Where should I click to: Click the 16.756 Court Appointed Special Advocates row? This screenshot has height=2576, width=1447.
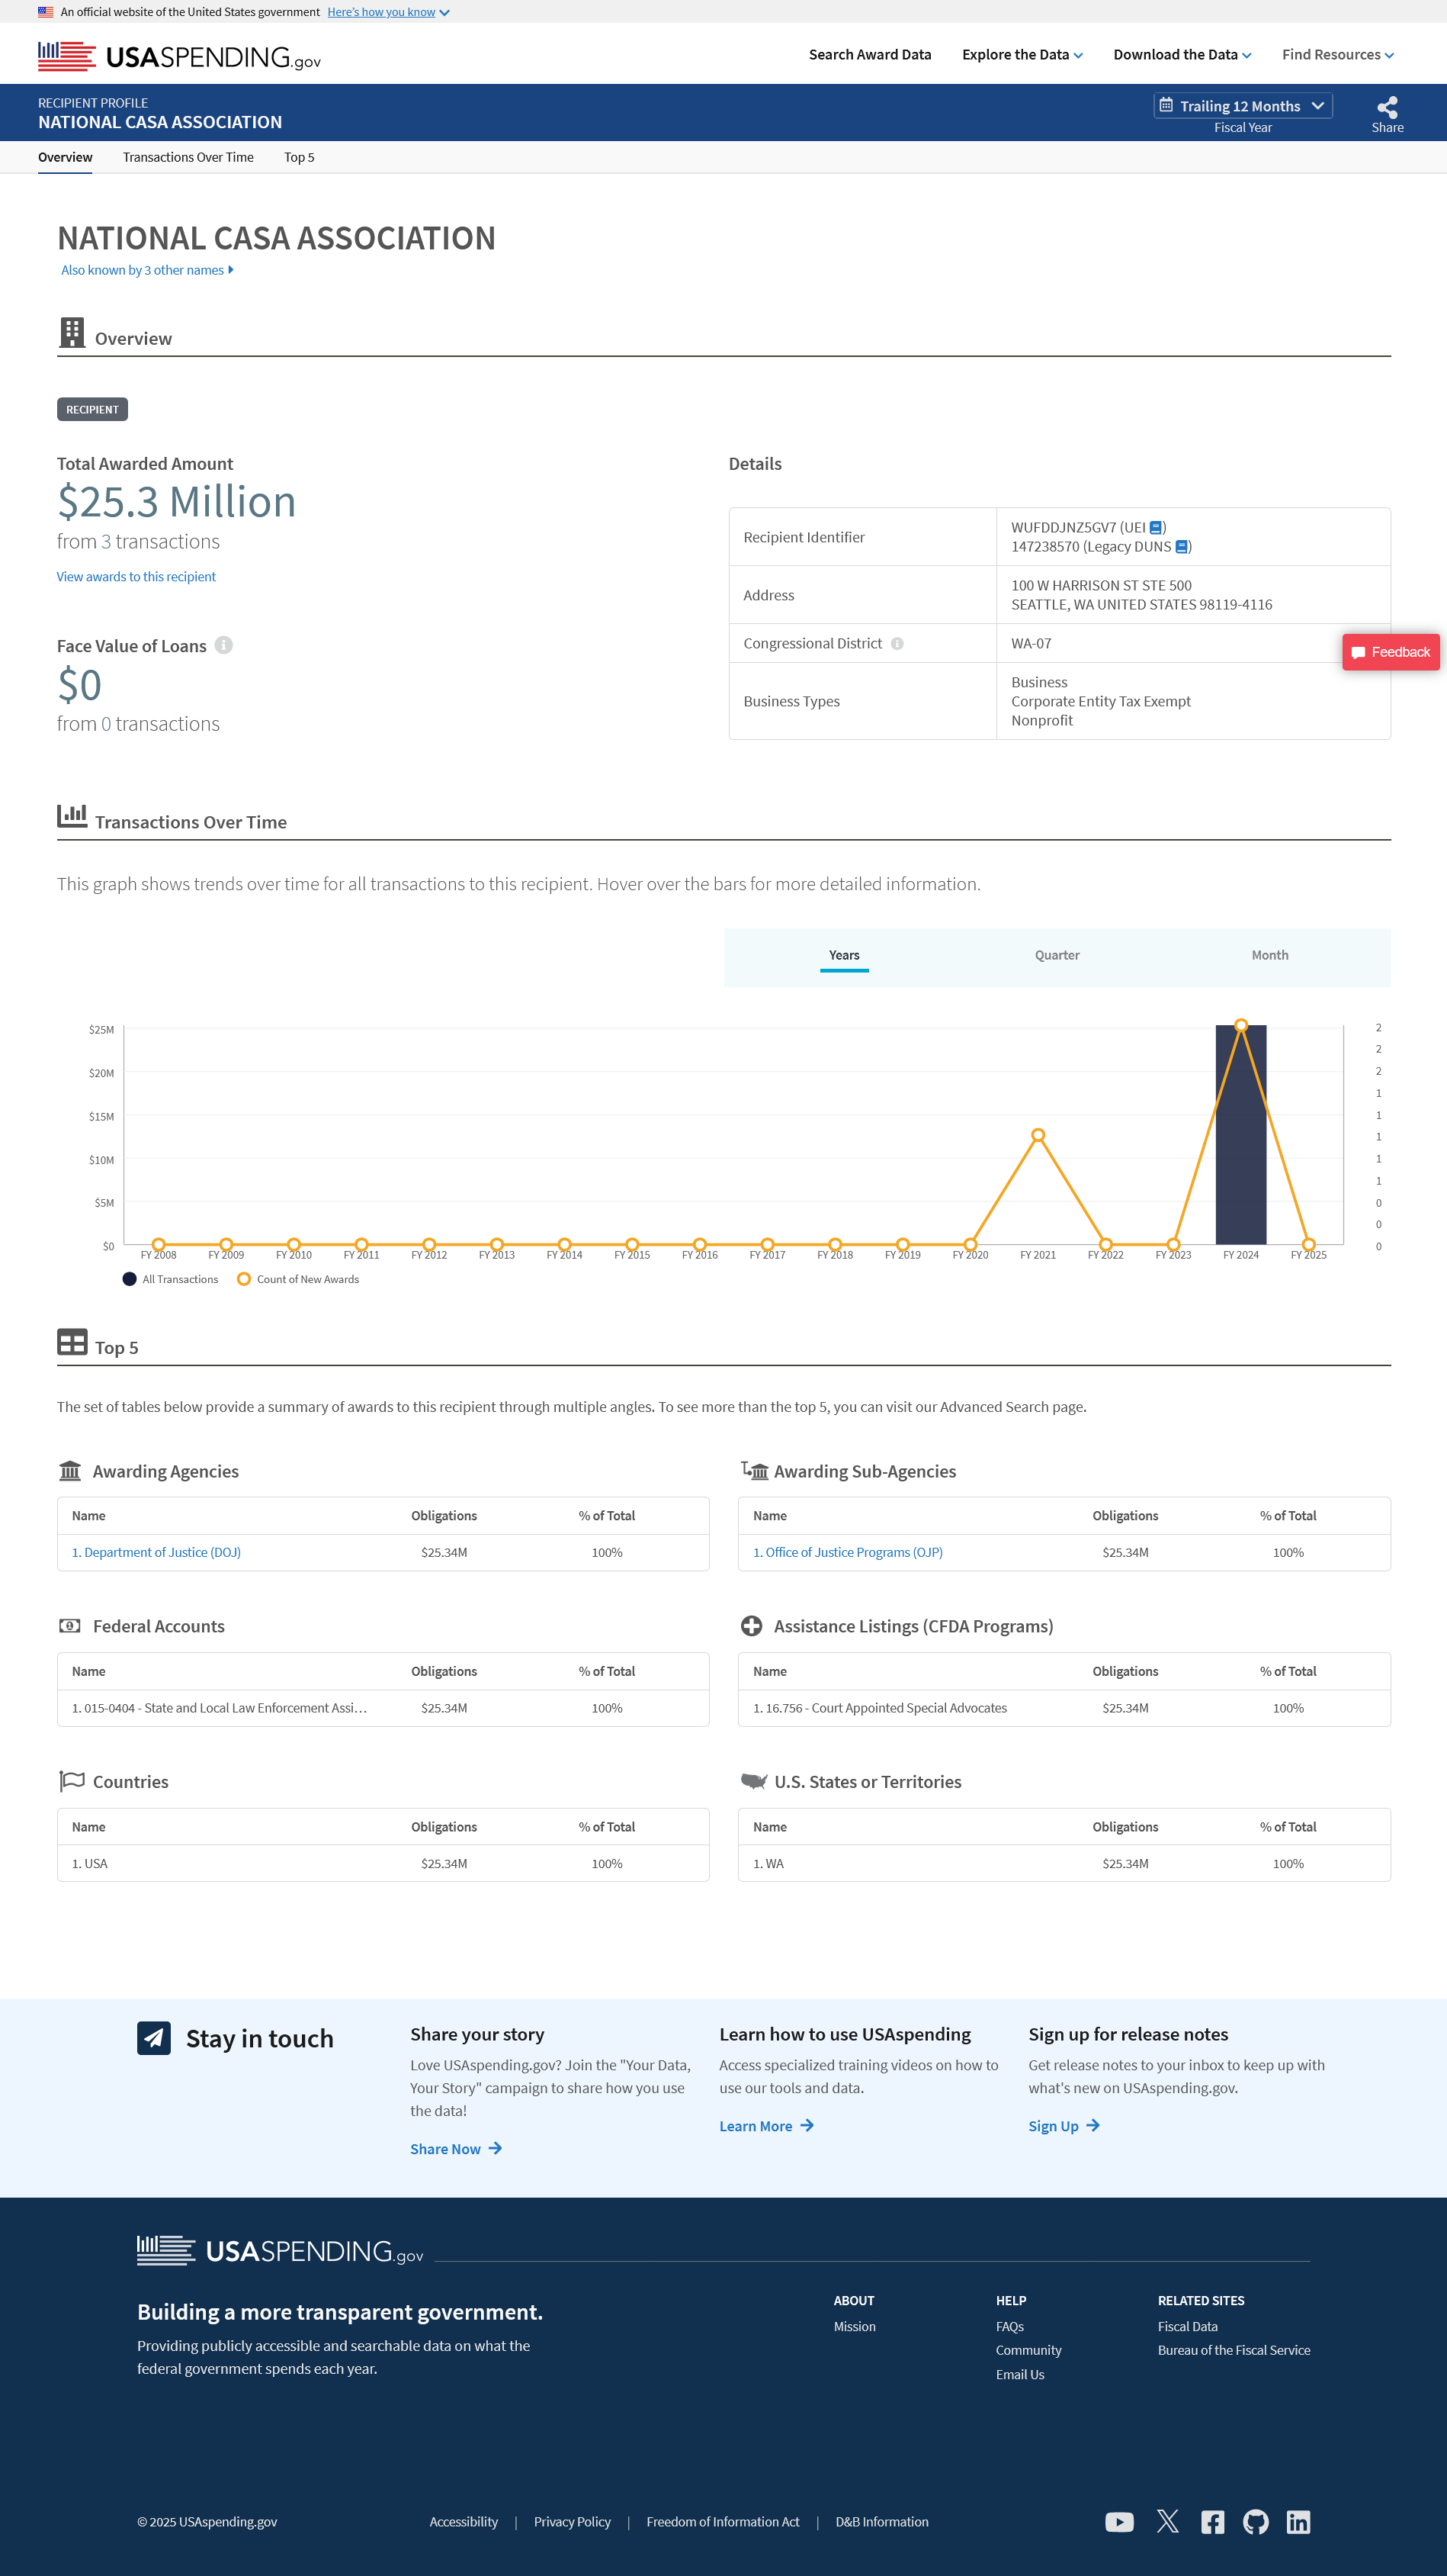coord(1064,1708)
